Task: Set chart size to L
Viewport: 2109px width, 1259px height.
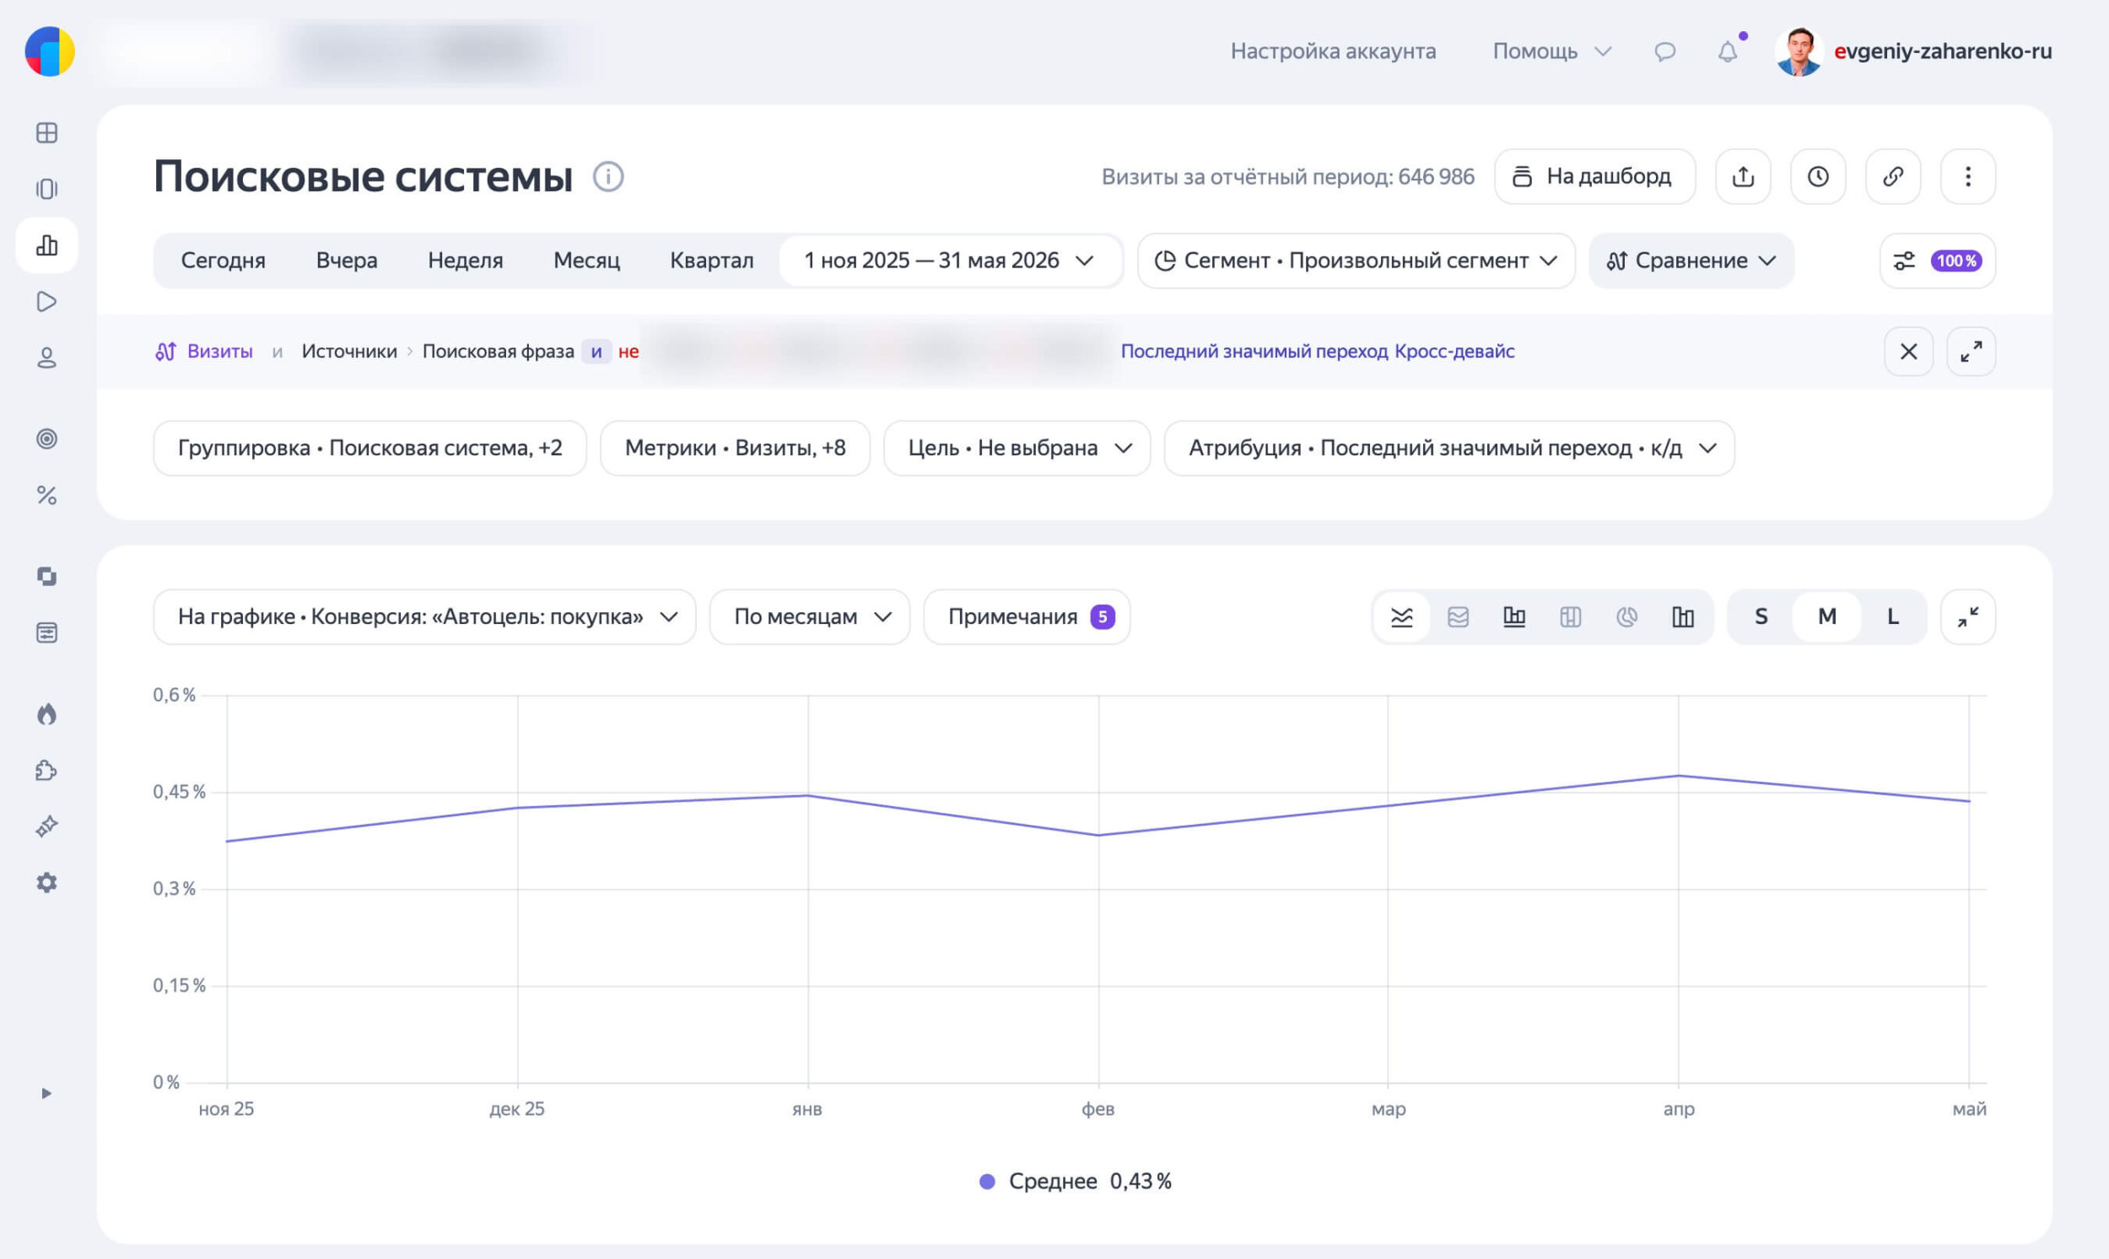Action: coord(1892,616)
